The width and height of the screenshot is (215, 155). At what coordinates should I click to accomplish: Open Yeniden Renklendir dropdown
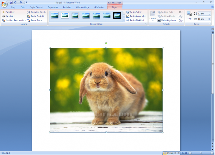[x=14, y=20]
